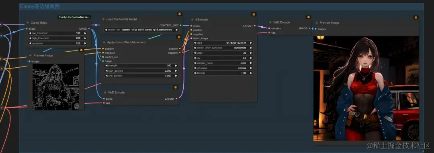Collapse the Canny Edge node via its title dot

(x=28, y=22)
